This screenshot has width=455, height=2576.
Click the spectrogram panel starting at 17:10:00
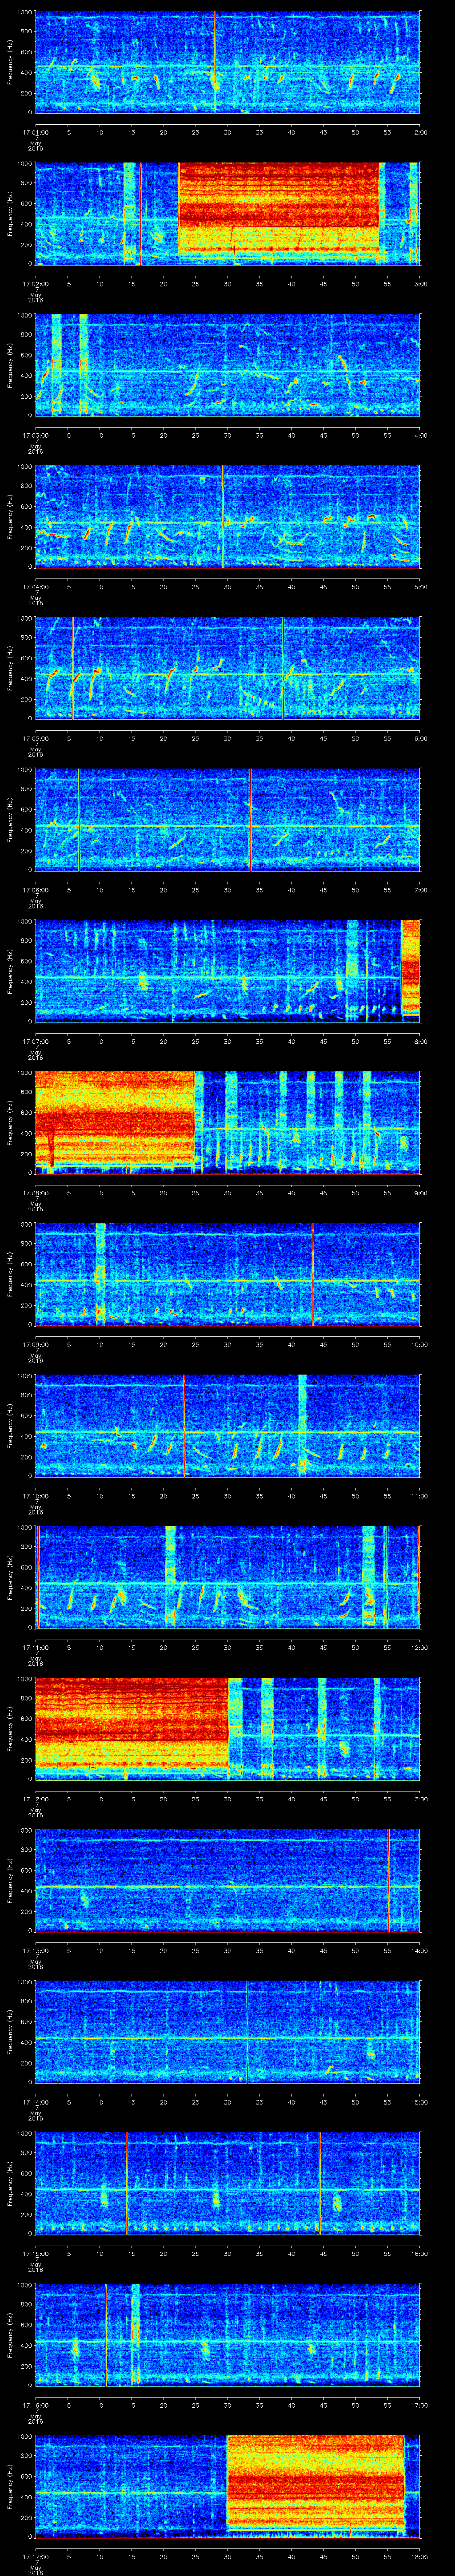pyautogui.click(x=227, y=1426)
